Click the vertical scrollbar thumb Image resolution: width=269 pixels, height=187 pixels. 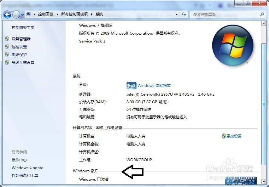point(264,104)
